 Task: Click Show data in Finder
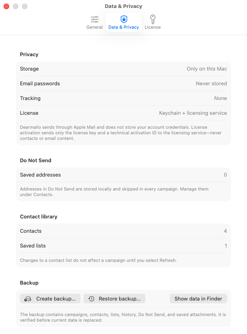[x=198, y=299]
